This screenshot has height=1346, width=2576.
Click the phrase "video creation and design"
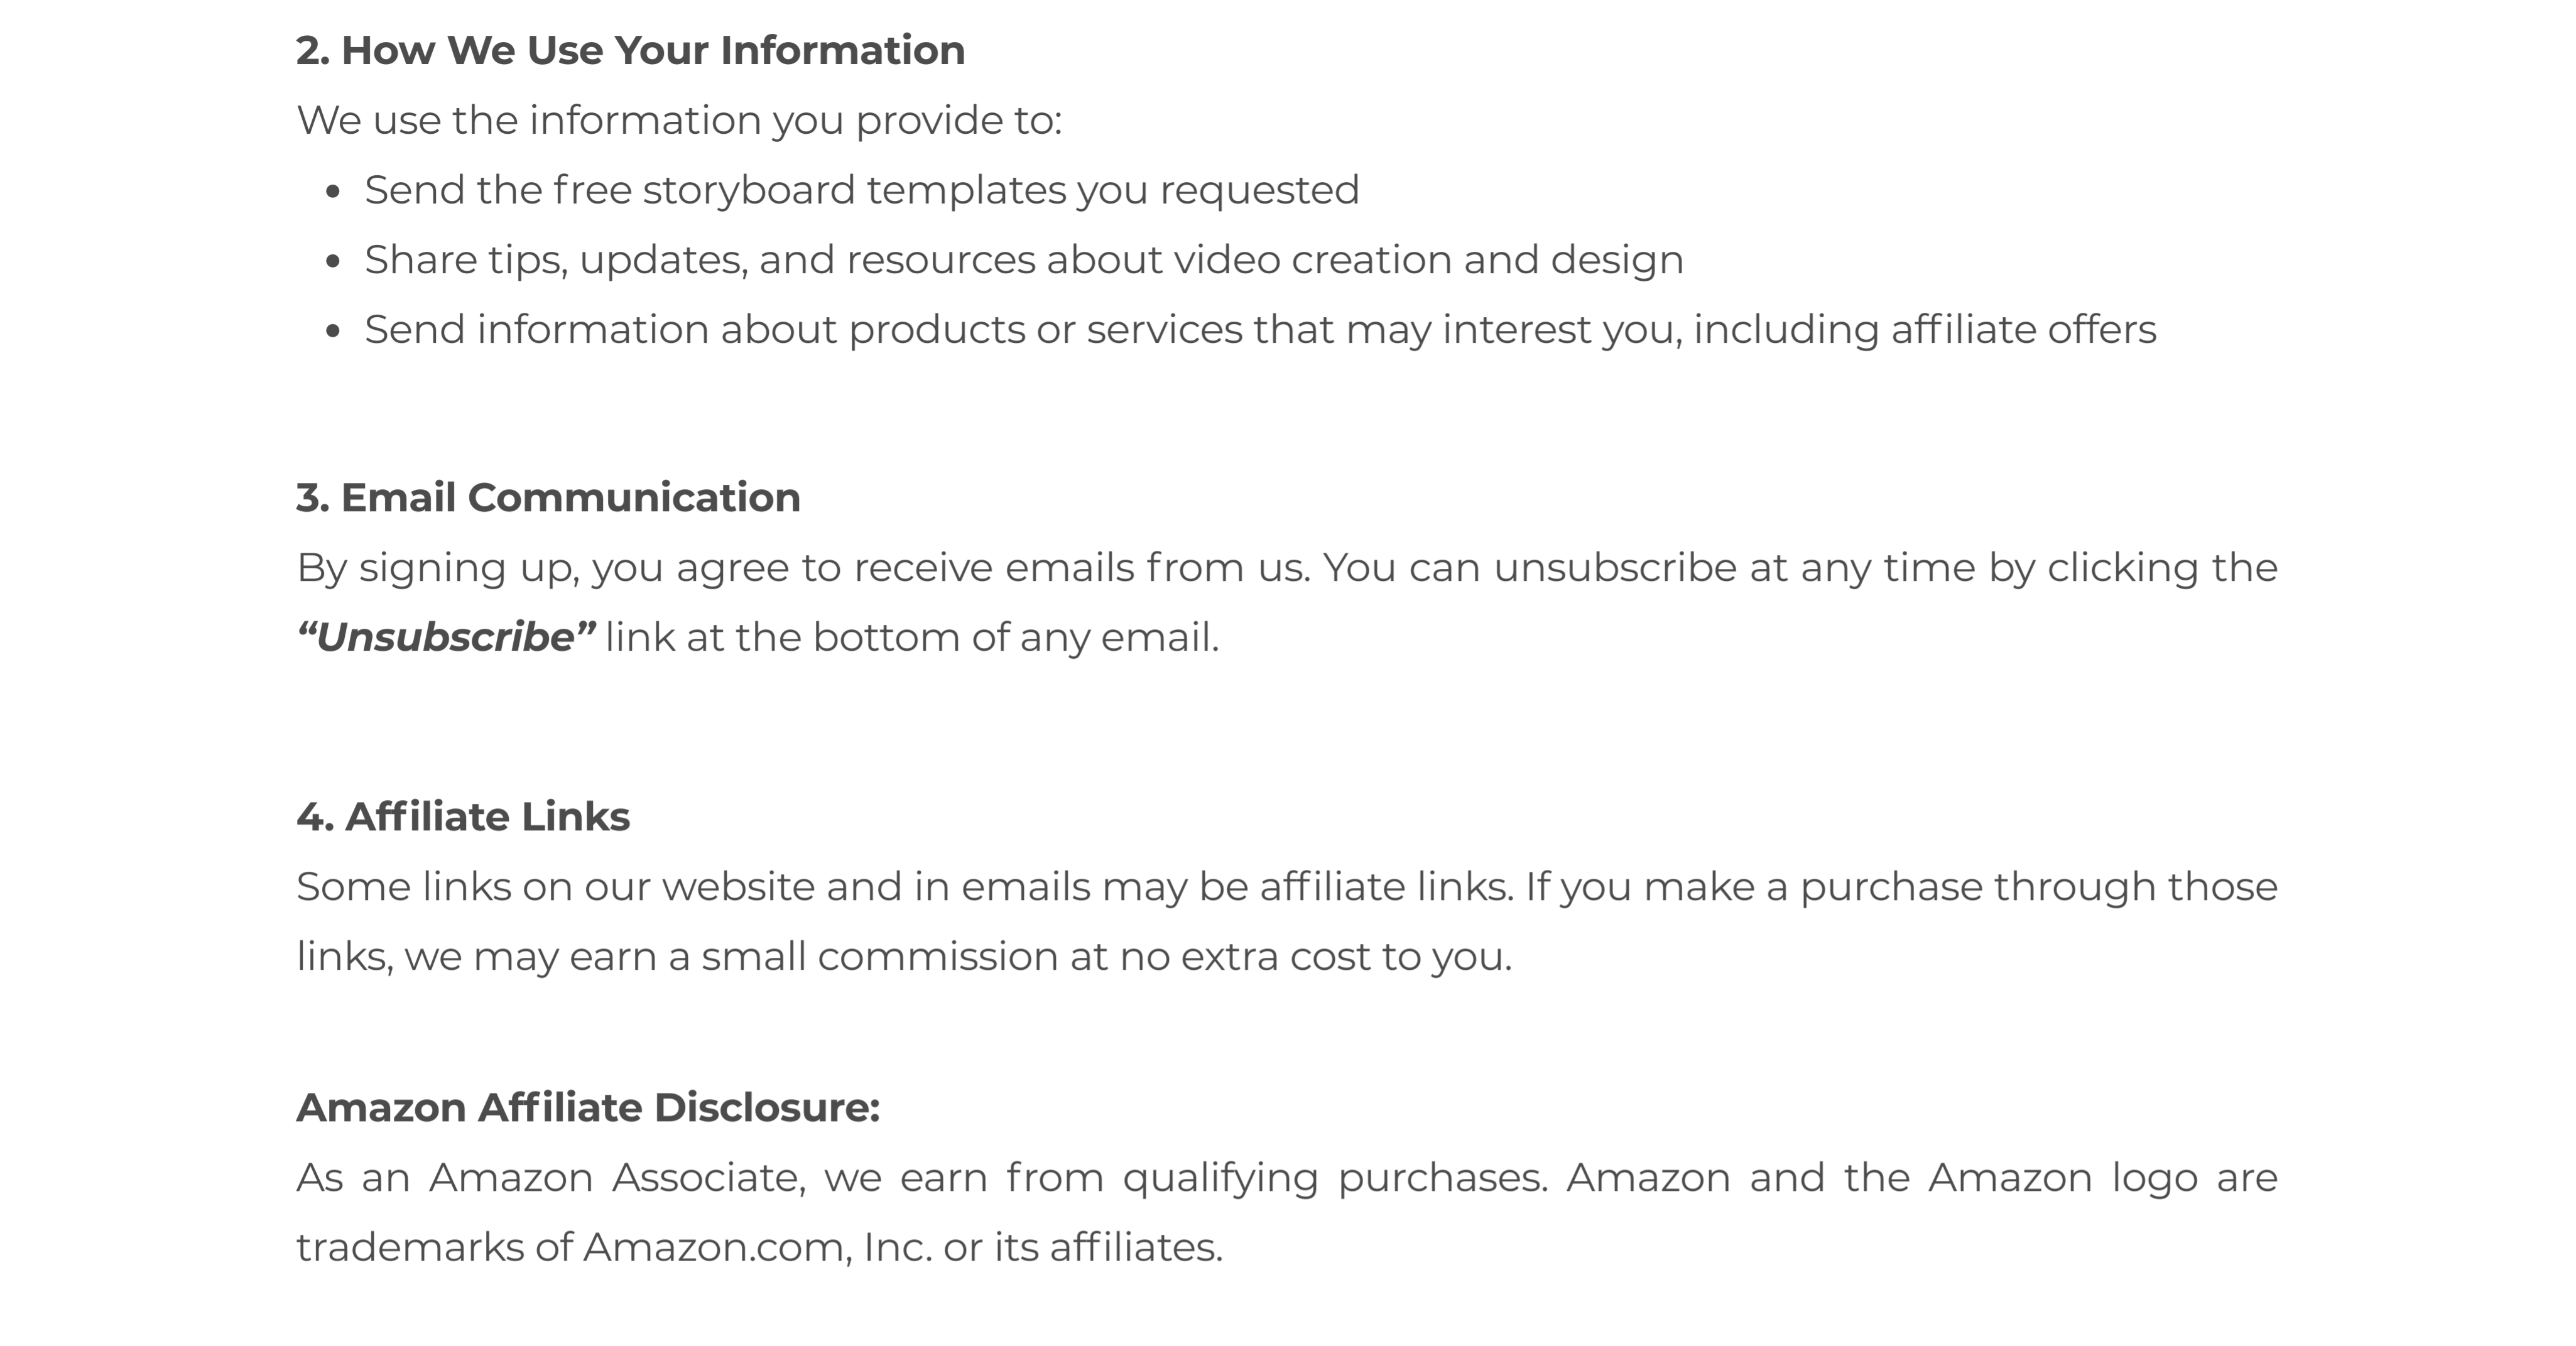pos(1428,260)
